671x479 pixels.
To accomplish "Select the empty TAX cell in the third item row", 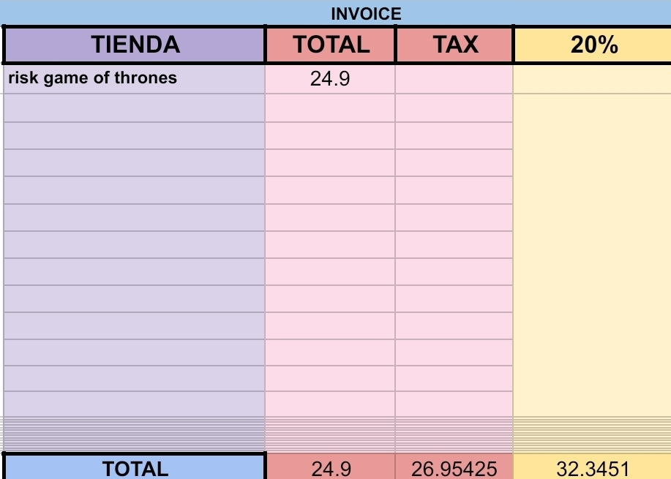I will click(x=454, y=135).
